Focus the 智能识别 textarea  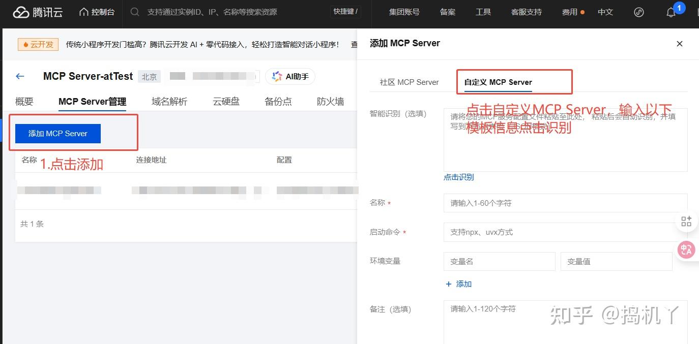point(565,140)
